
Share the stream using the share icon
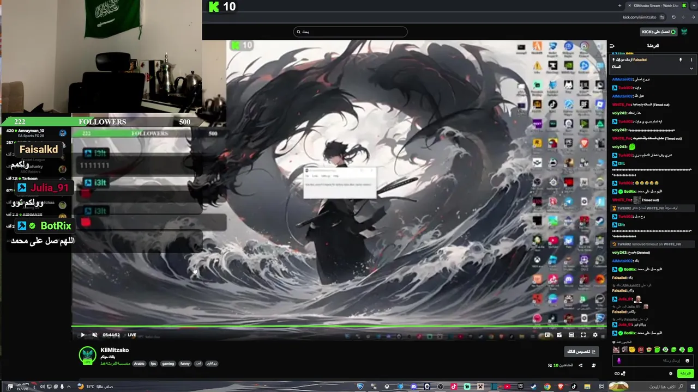pyautogui.click(x=580, y=365)
